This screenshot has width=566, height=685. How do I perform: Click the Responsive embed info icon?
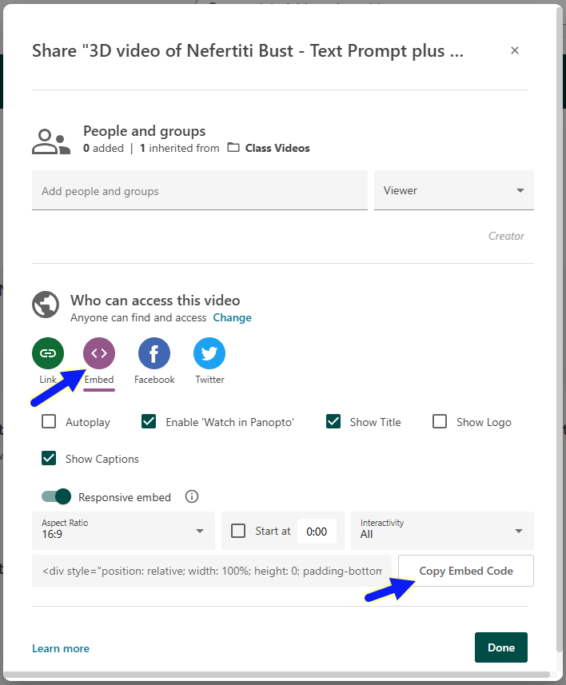(192, 496)
